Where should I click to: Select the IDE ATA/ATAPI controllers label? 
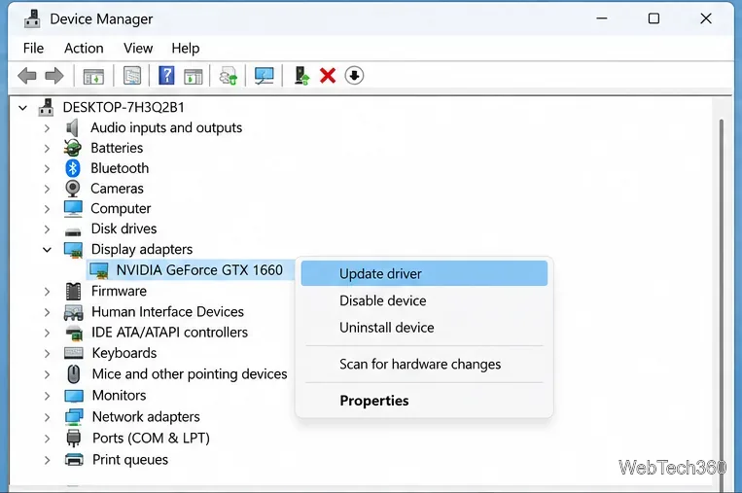coord(169,333)
